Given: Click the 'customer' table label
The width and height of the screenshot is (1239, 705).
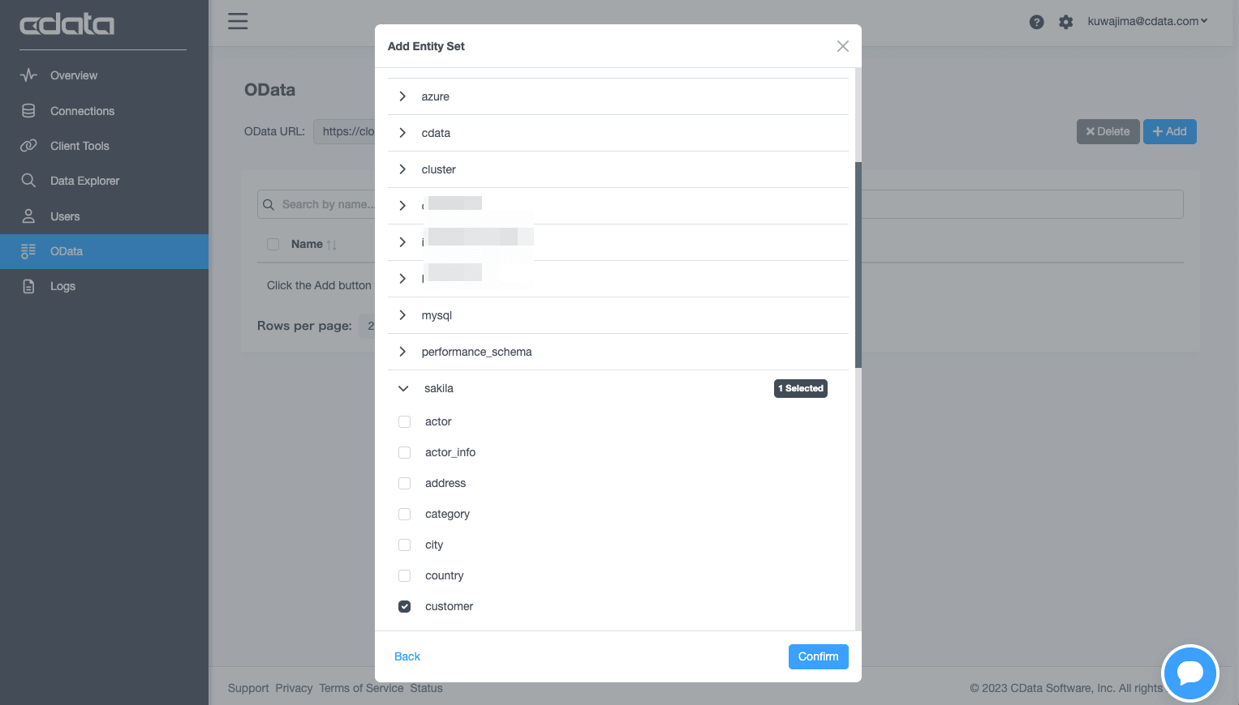Looking at the screenshot, I should pos(449,606).
